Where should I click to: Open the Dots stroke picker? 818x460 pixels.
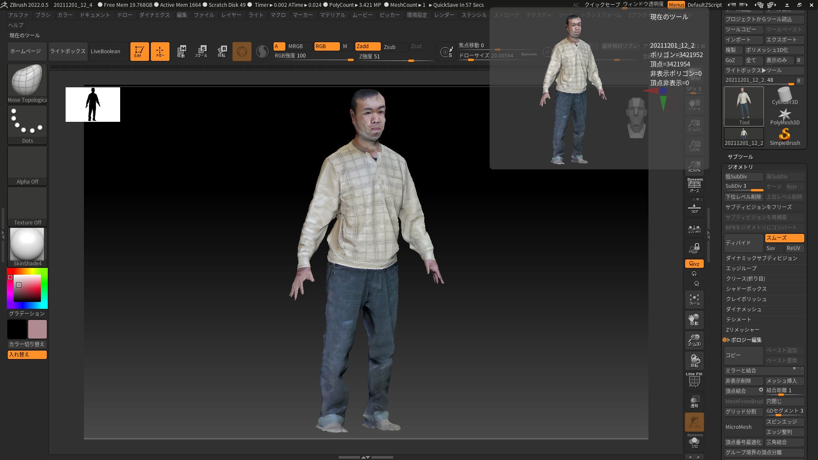pyautogui.click(x=27, y=124)
